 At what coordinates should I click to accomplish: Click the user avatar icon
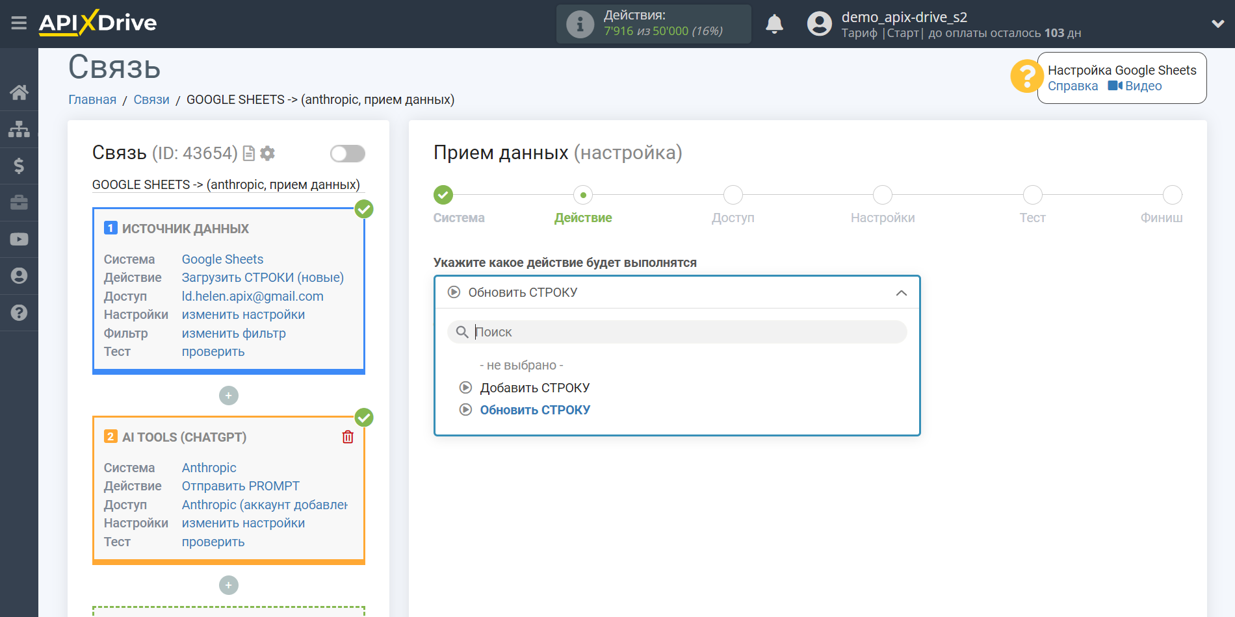coord(819,24)
